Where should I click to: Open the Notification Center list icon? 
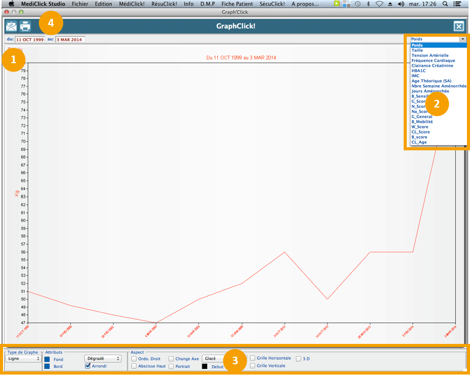[x=458, y=4]
